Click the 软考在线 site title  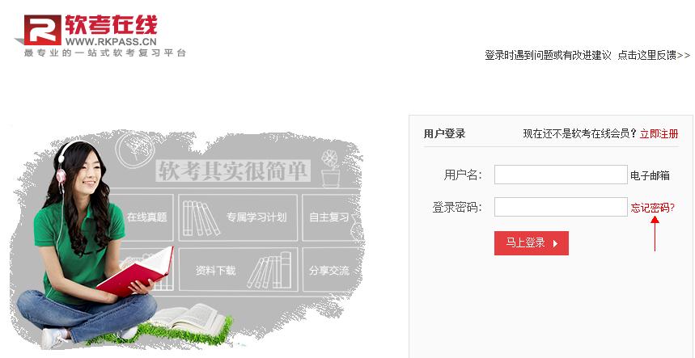tap(112, 25)
